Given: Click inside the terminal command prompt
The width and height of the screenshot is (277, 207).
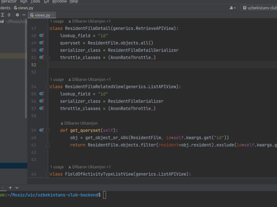Looking at the screenshot, I should tap(105, 195).
